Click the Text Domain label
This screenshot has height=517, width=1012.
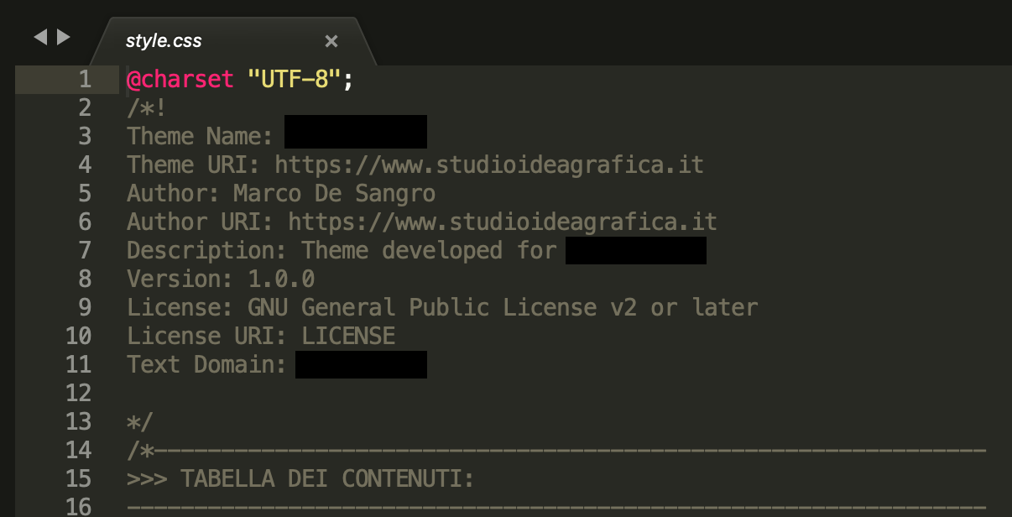207,364
